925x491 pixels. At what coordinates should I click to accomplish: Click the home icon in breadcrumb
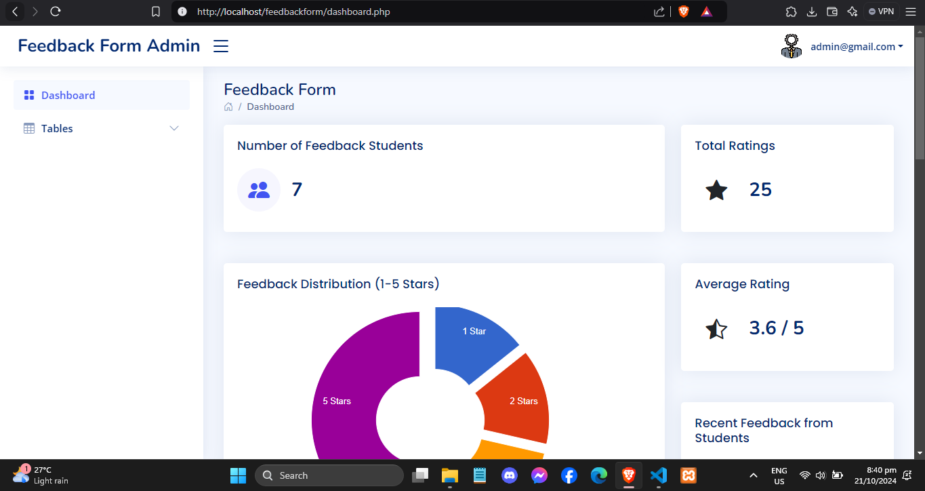coord(228,106)
